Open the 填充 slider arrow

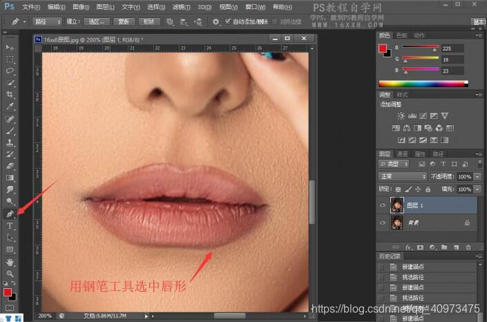pos(478,189)
